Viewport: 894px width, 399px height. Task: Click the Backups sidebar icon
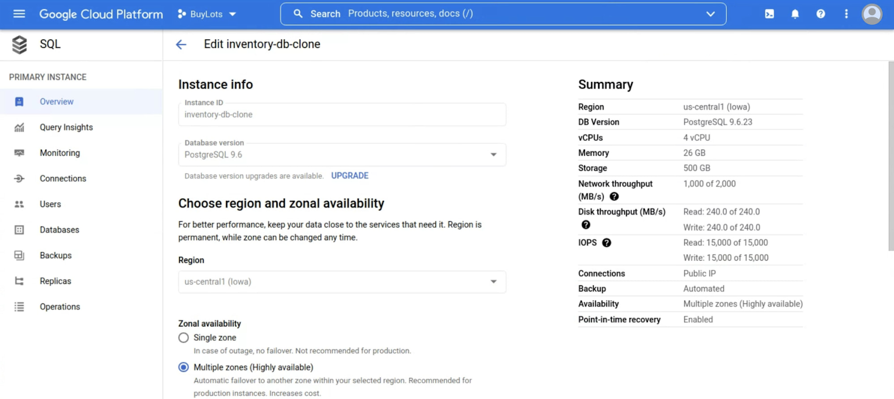(x=19, y=255)
